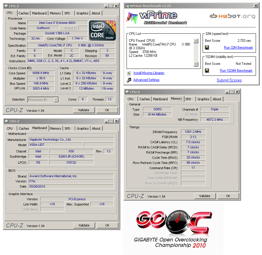Open the Install Missing Libraries link
This screenshot has width=262, height=255.
pyautogui.click(x=149, y=73)
